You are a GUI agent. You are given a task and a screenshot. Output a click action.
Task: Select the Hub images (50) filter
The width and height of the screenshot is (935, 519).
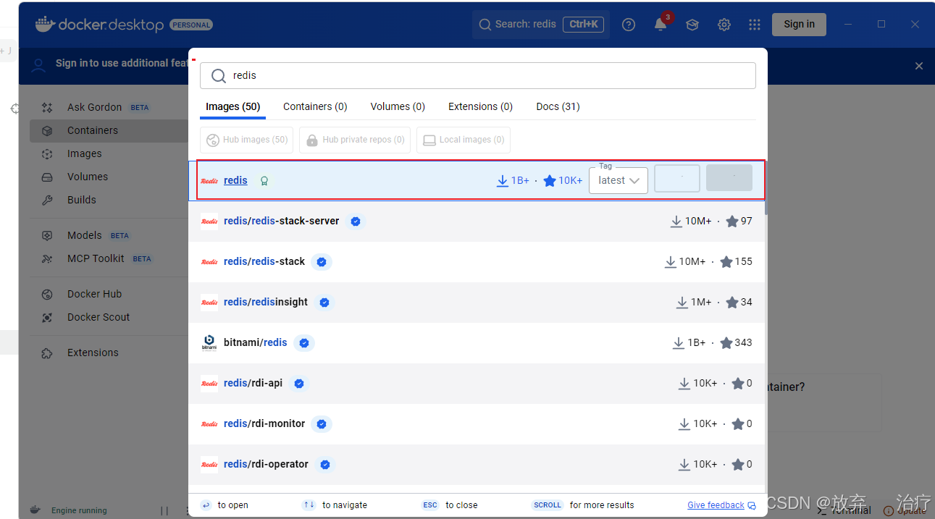[x=246, y=140]
